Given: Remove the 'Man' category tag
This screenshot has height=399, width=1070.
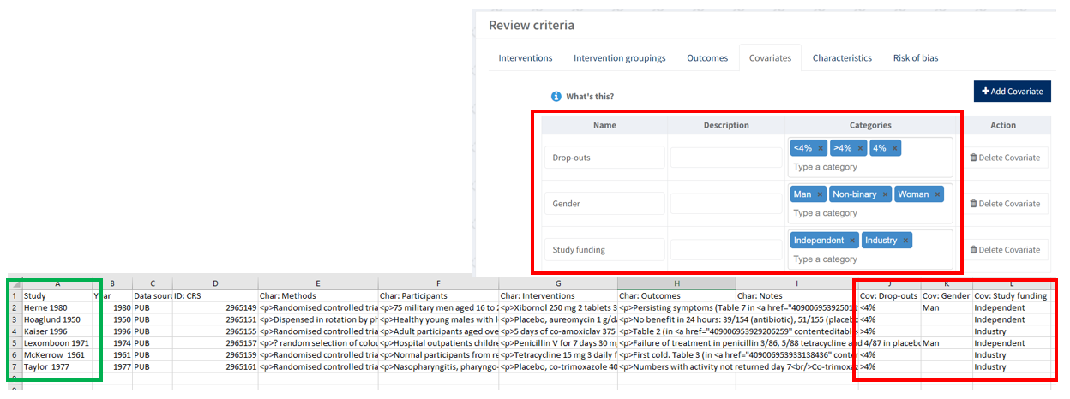Looking at the screenshot, I should (x=821, y=194).
